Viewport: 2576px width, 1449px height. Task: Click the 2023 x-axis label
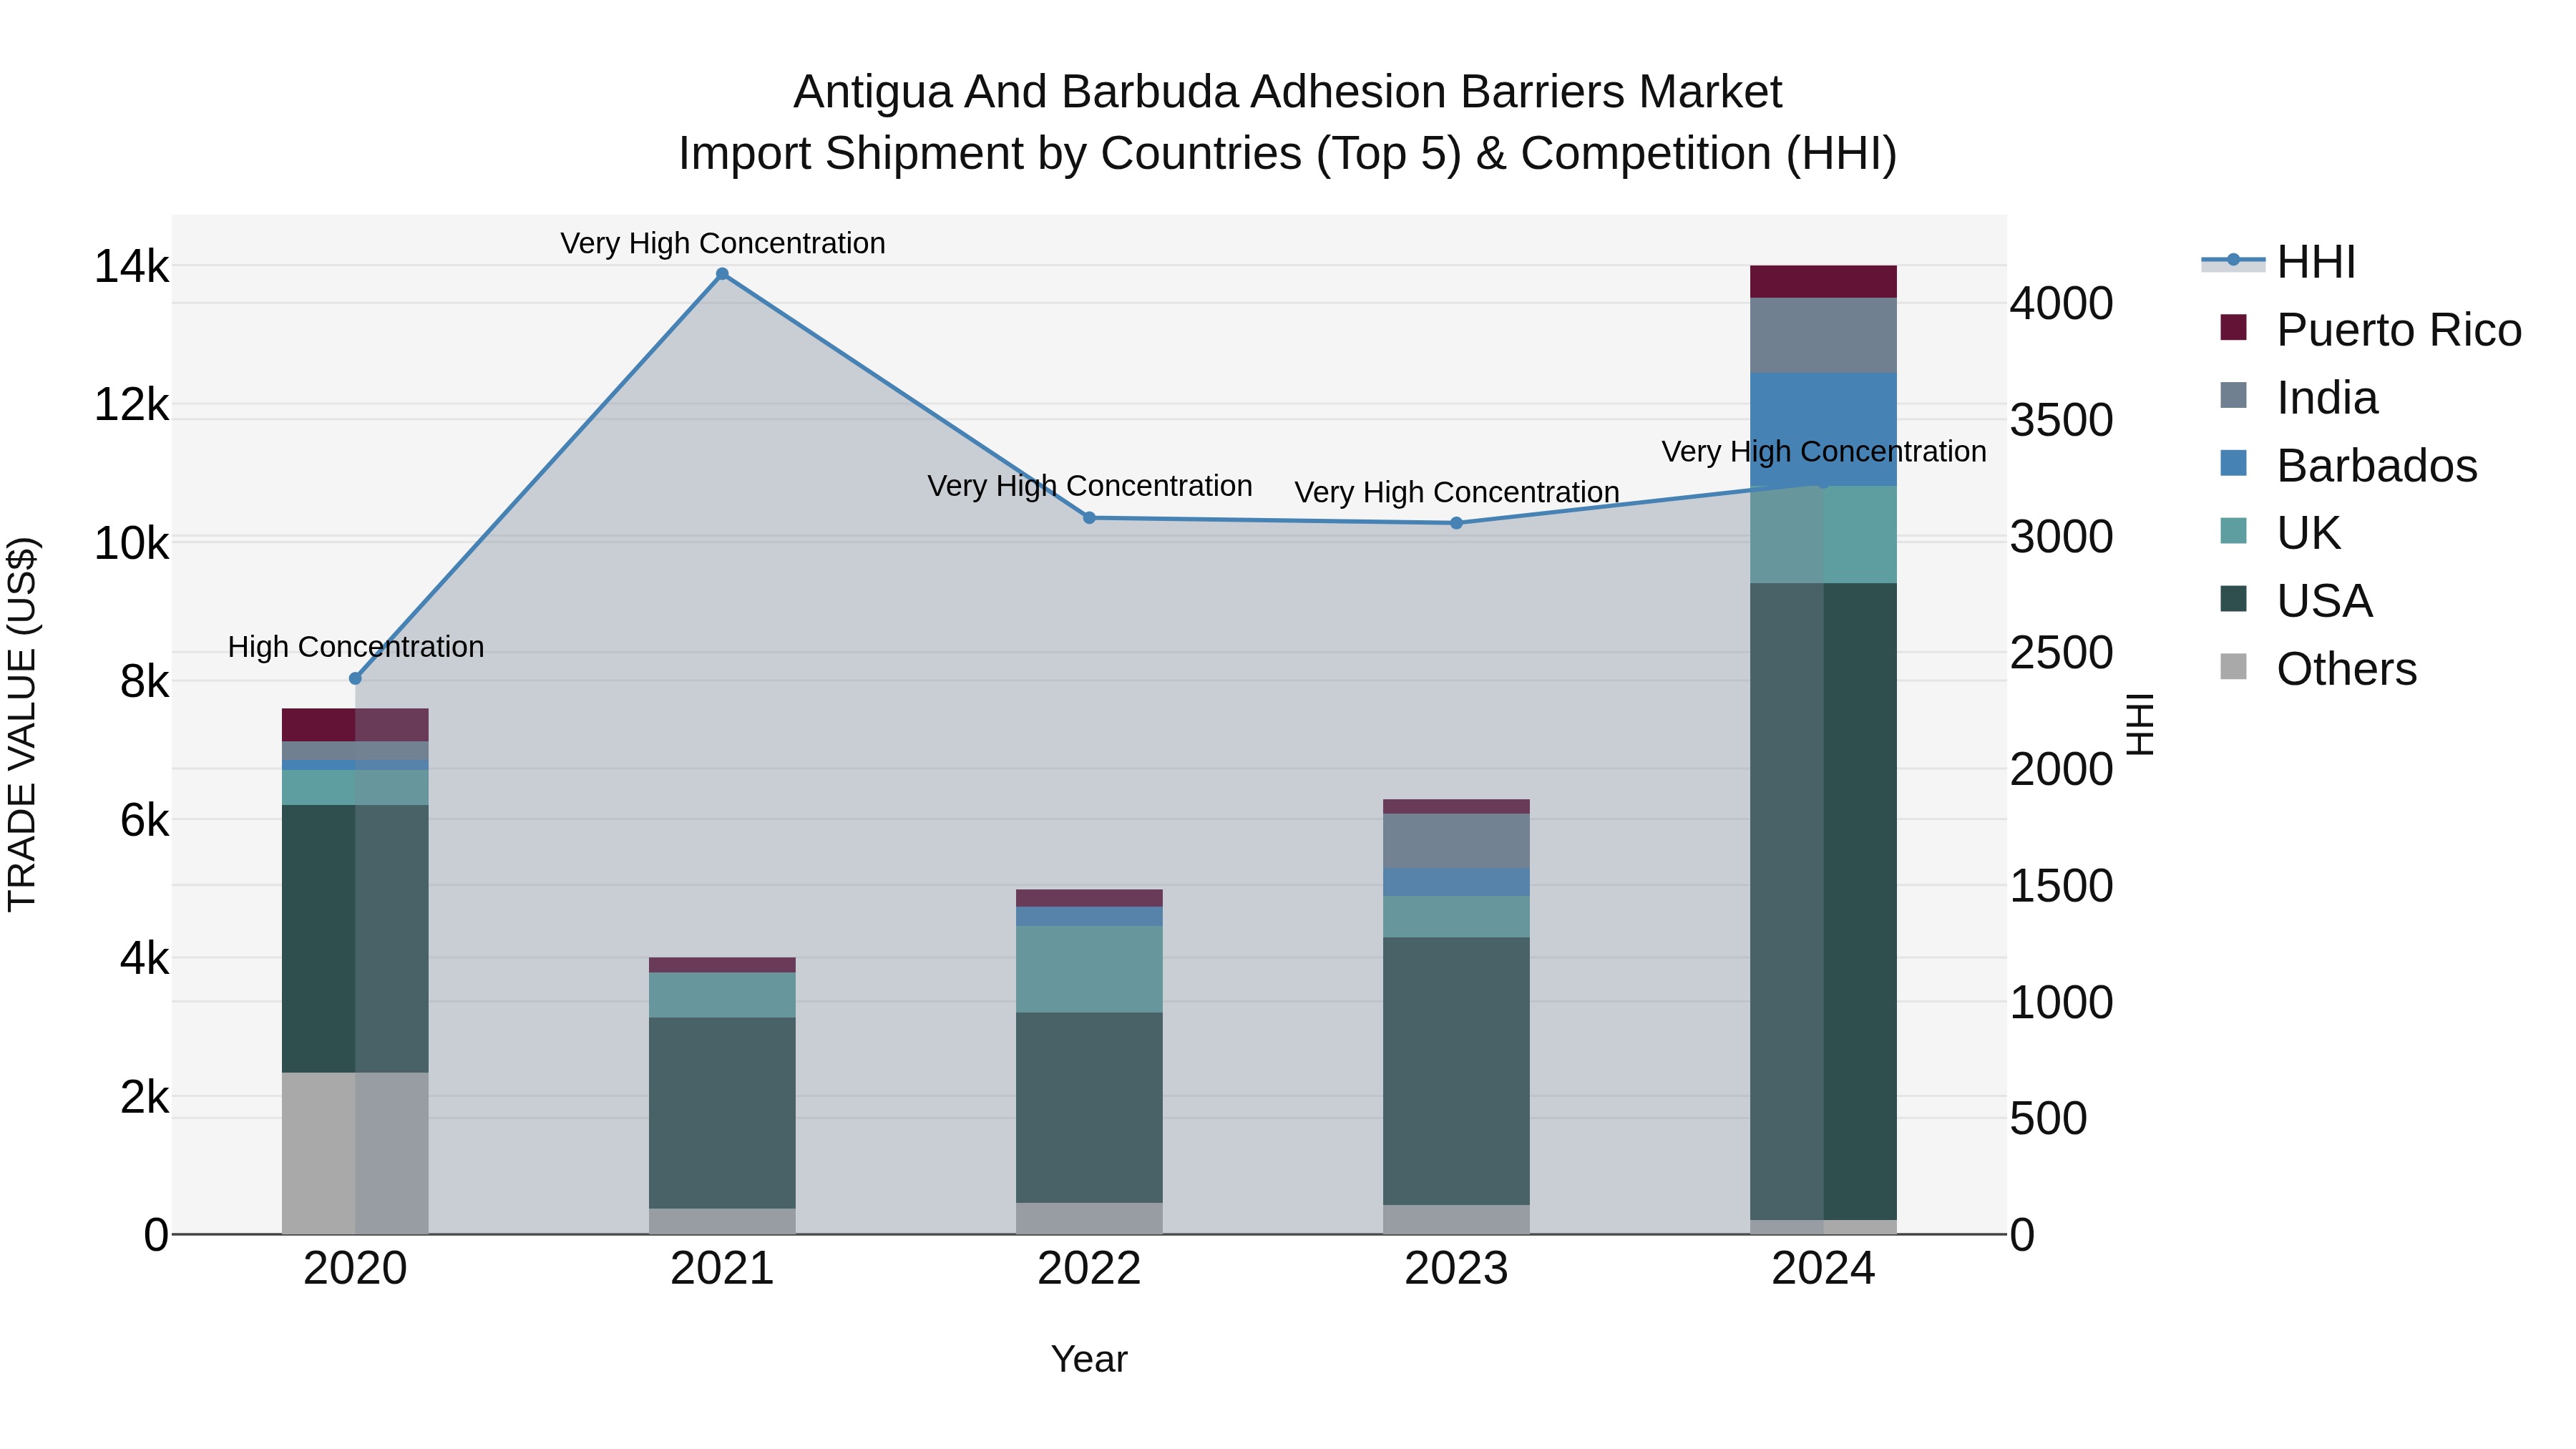pyautogui.click(x=1456, y=1269)
